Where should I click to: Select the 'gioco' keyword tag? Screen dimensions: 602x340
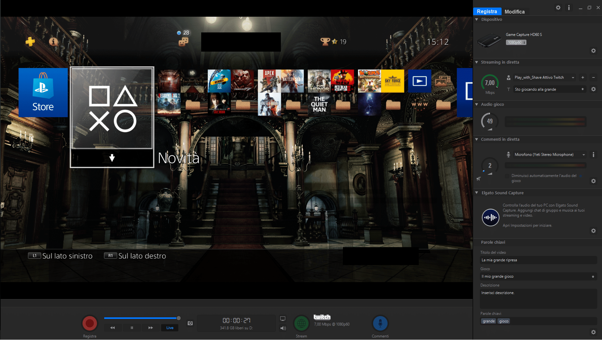pos(503,321)
